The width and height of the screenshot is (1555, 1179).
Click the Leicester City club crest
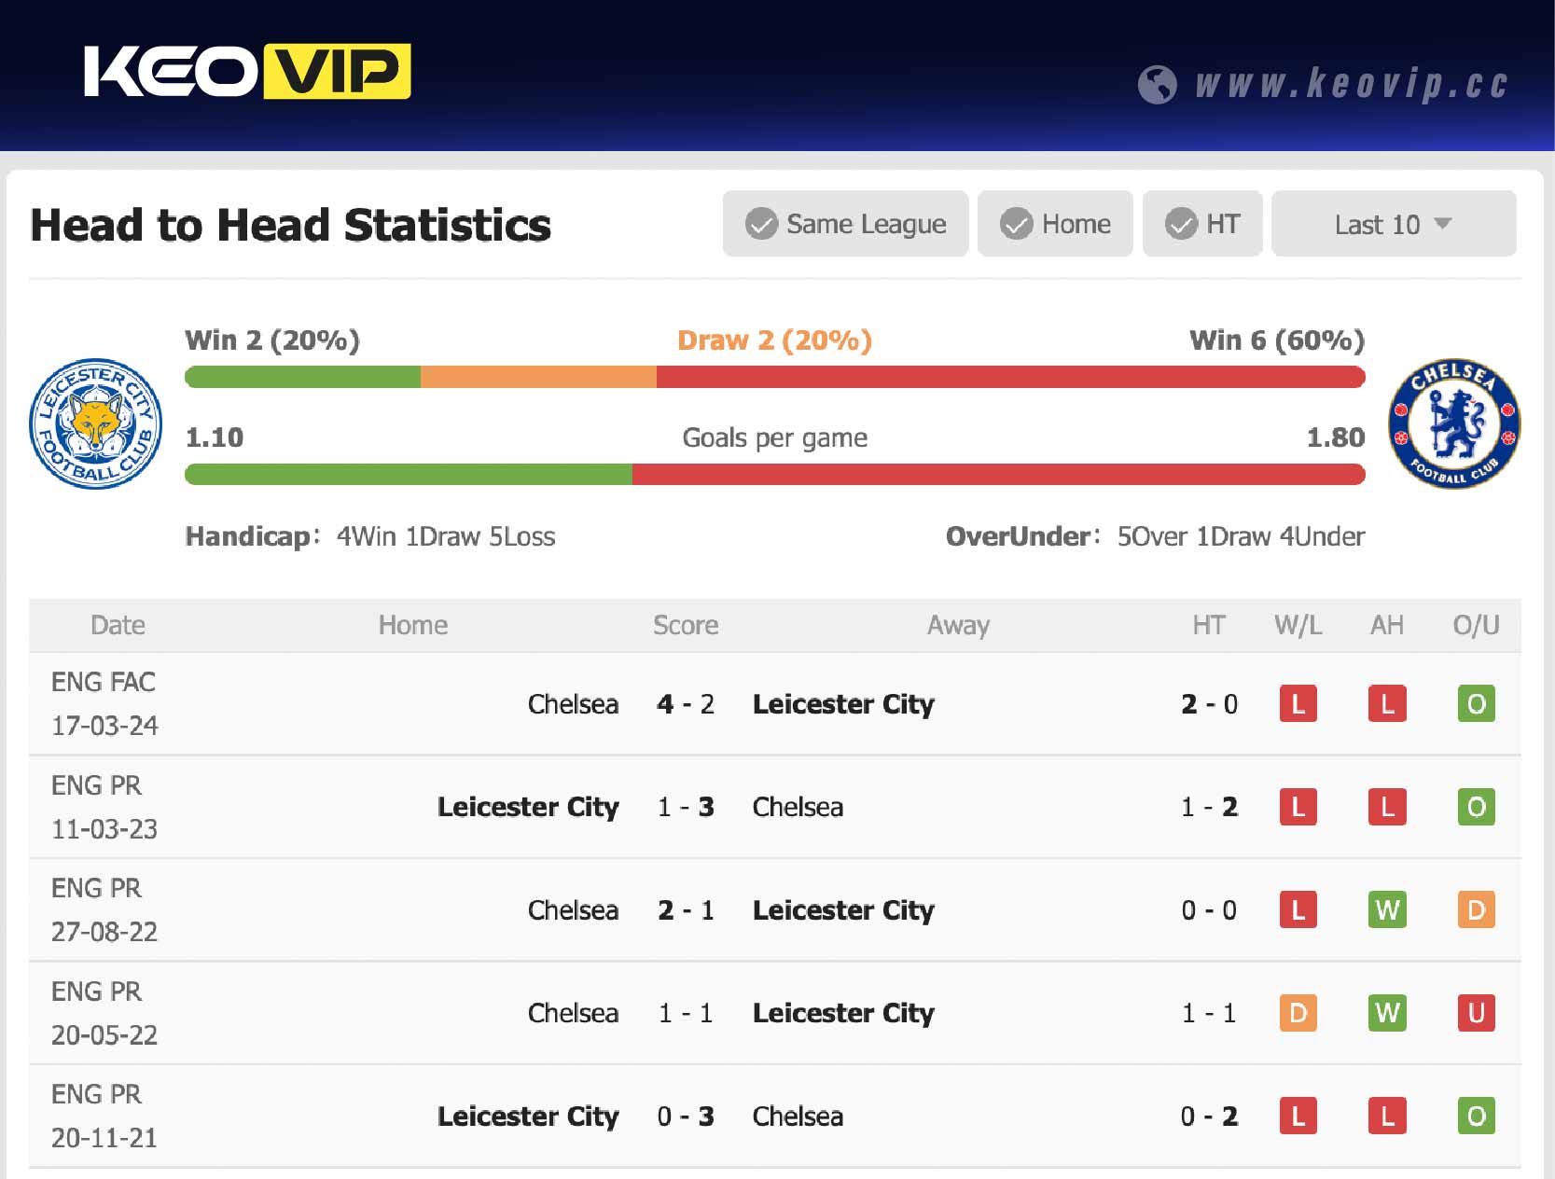(96, 424)
